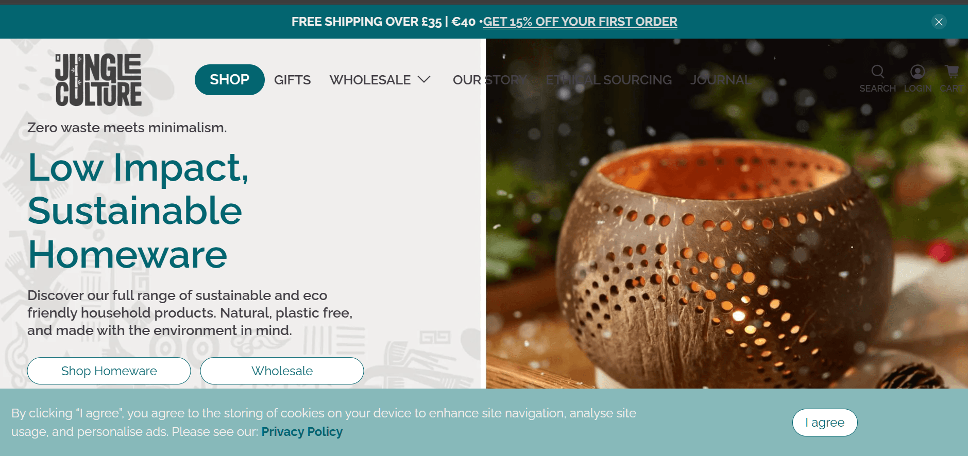Viewport: 968px width, 456px height.
Task: Click the Shop Homeware button
Action: coord(109,371)
